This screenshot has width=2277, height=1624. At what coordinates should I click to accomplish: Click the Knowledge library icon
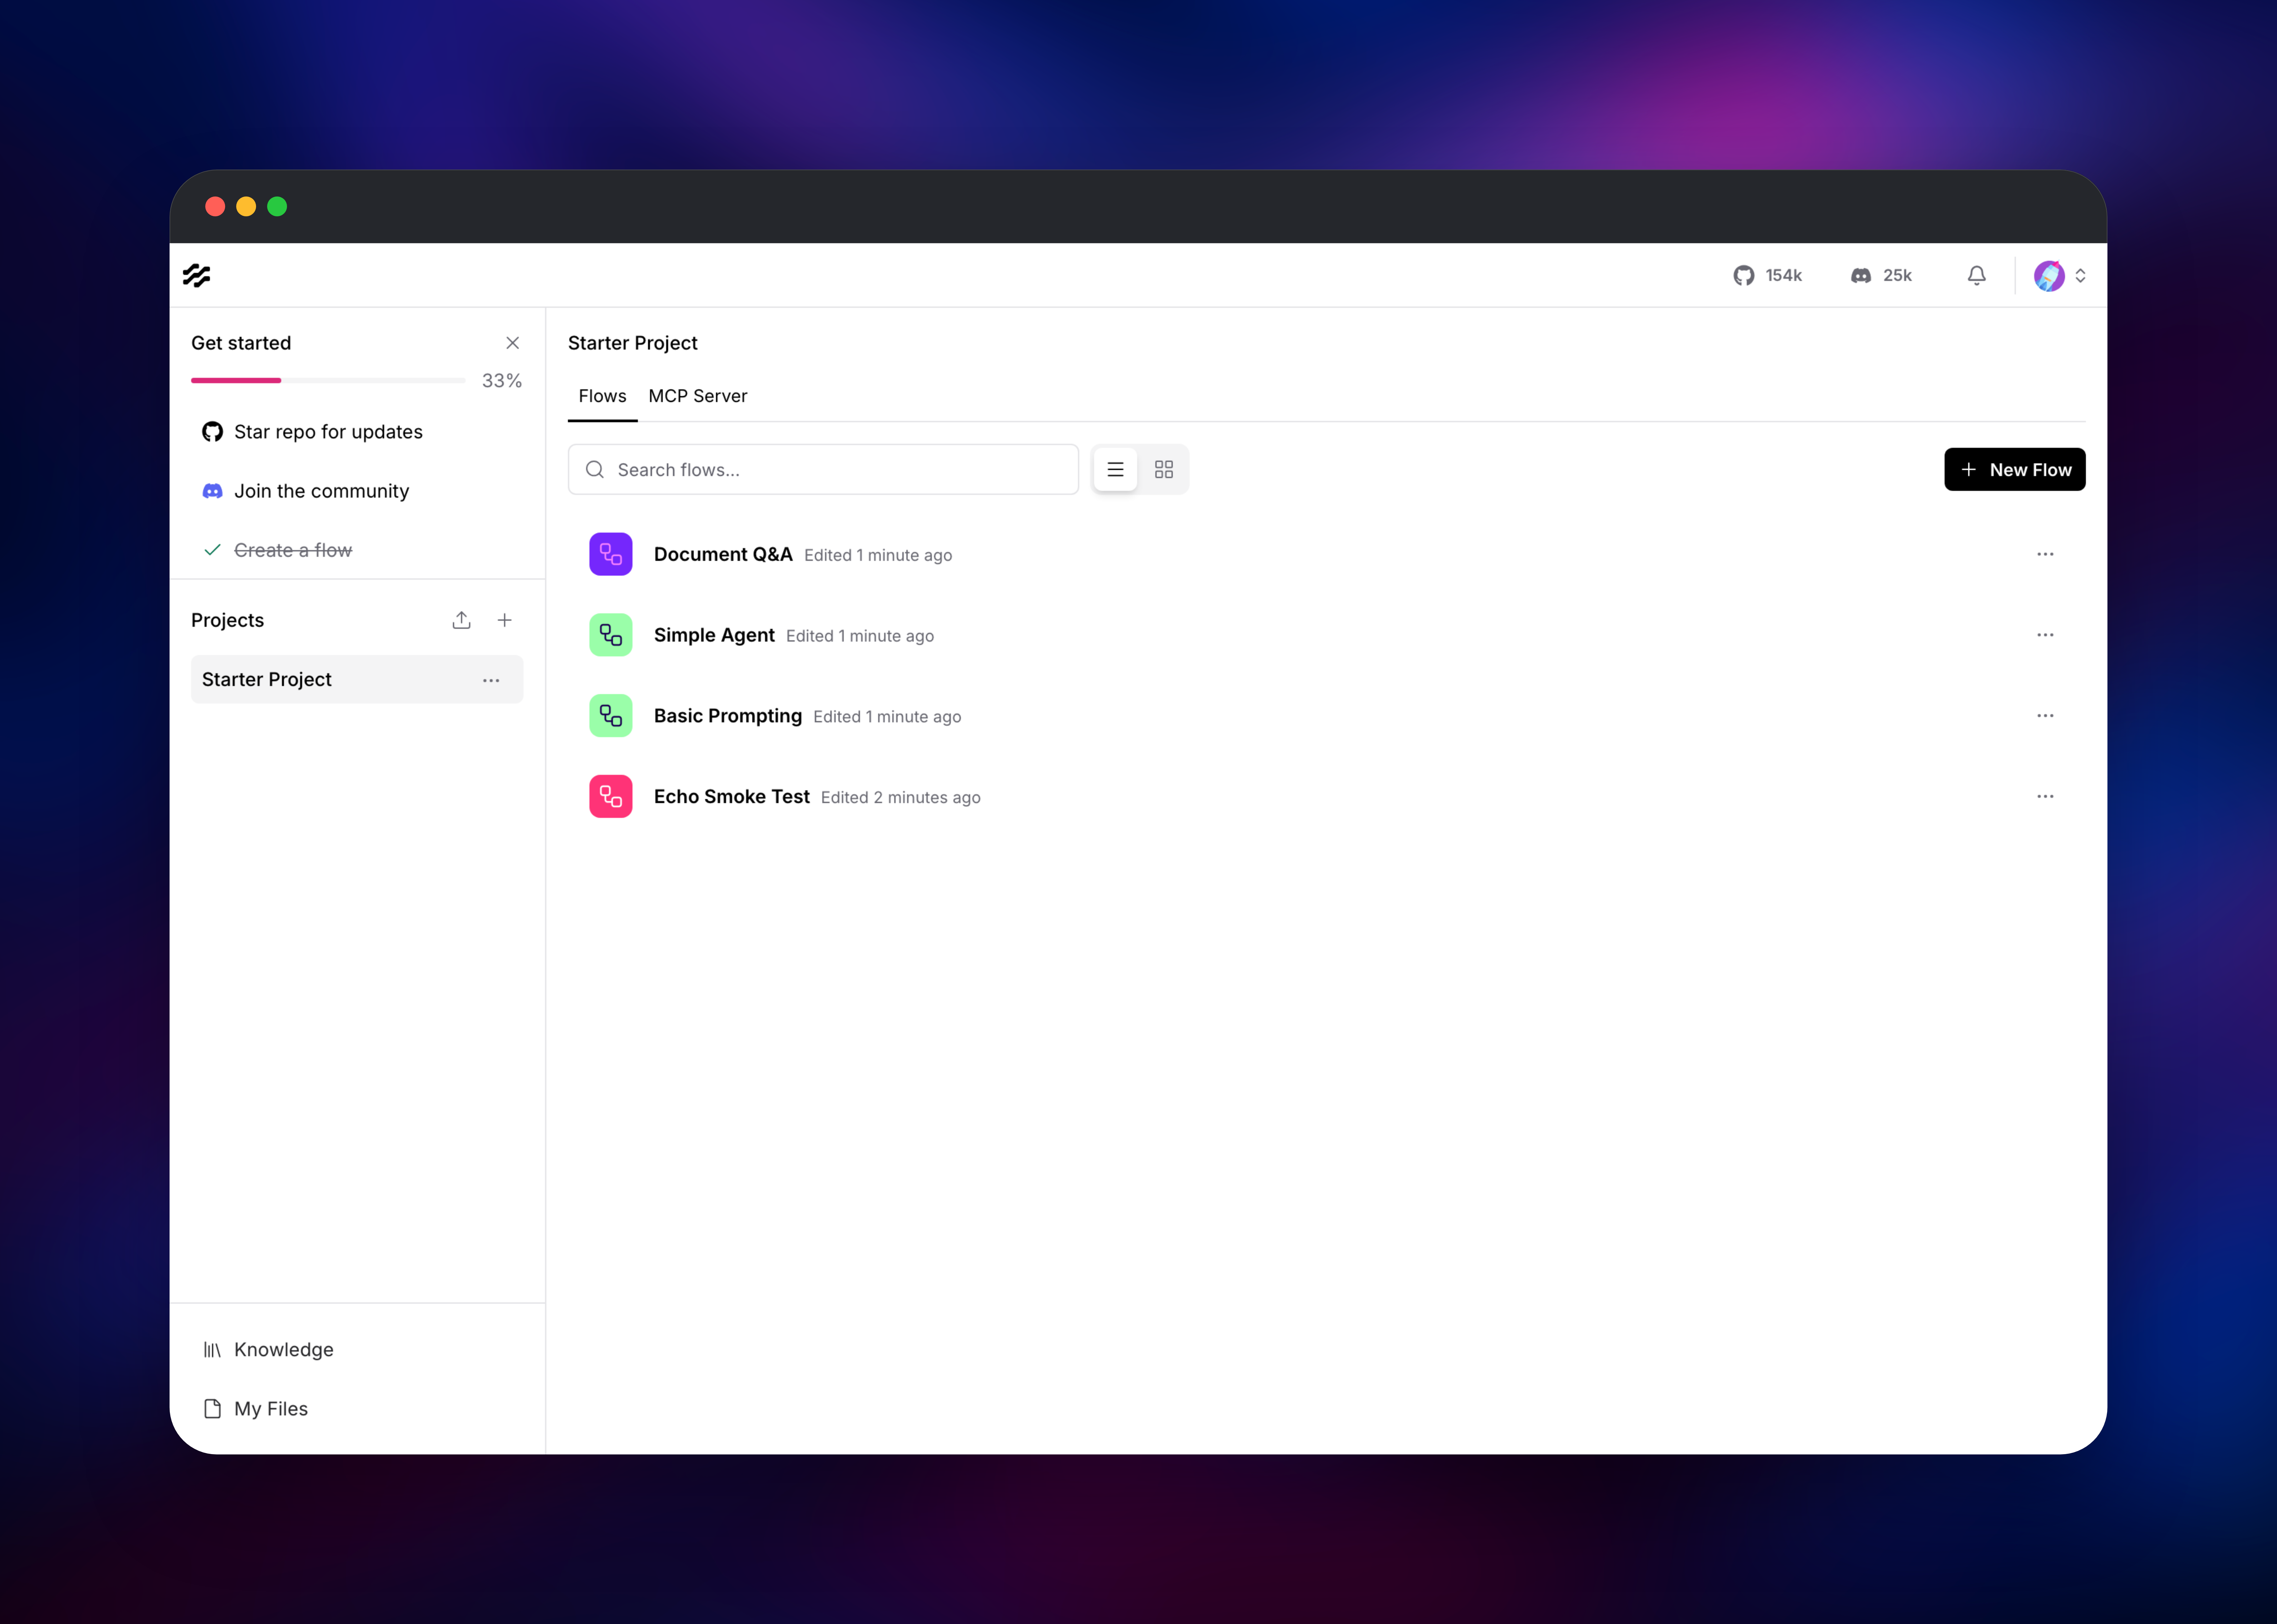(212, 1350)
